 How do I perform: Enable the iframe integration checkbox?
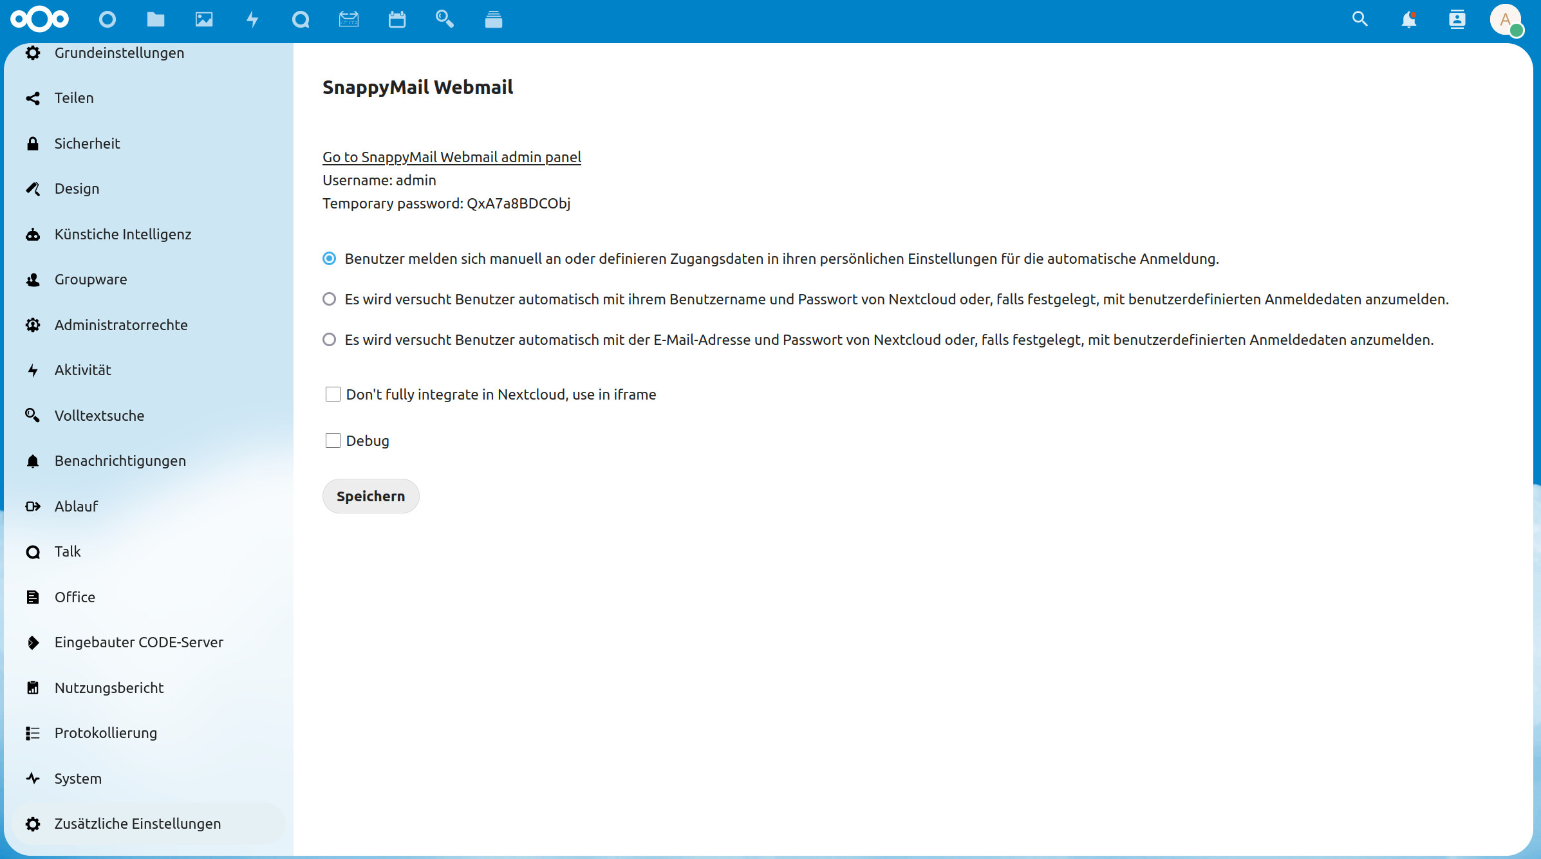pos(333,394)
